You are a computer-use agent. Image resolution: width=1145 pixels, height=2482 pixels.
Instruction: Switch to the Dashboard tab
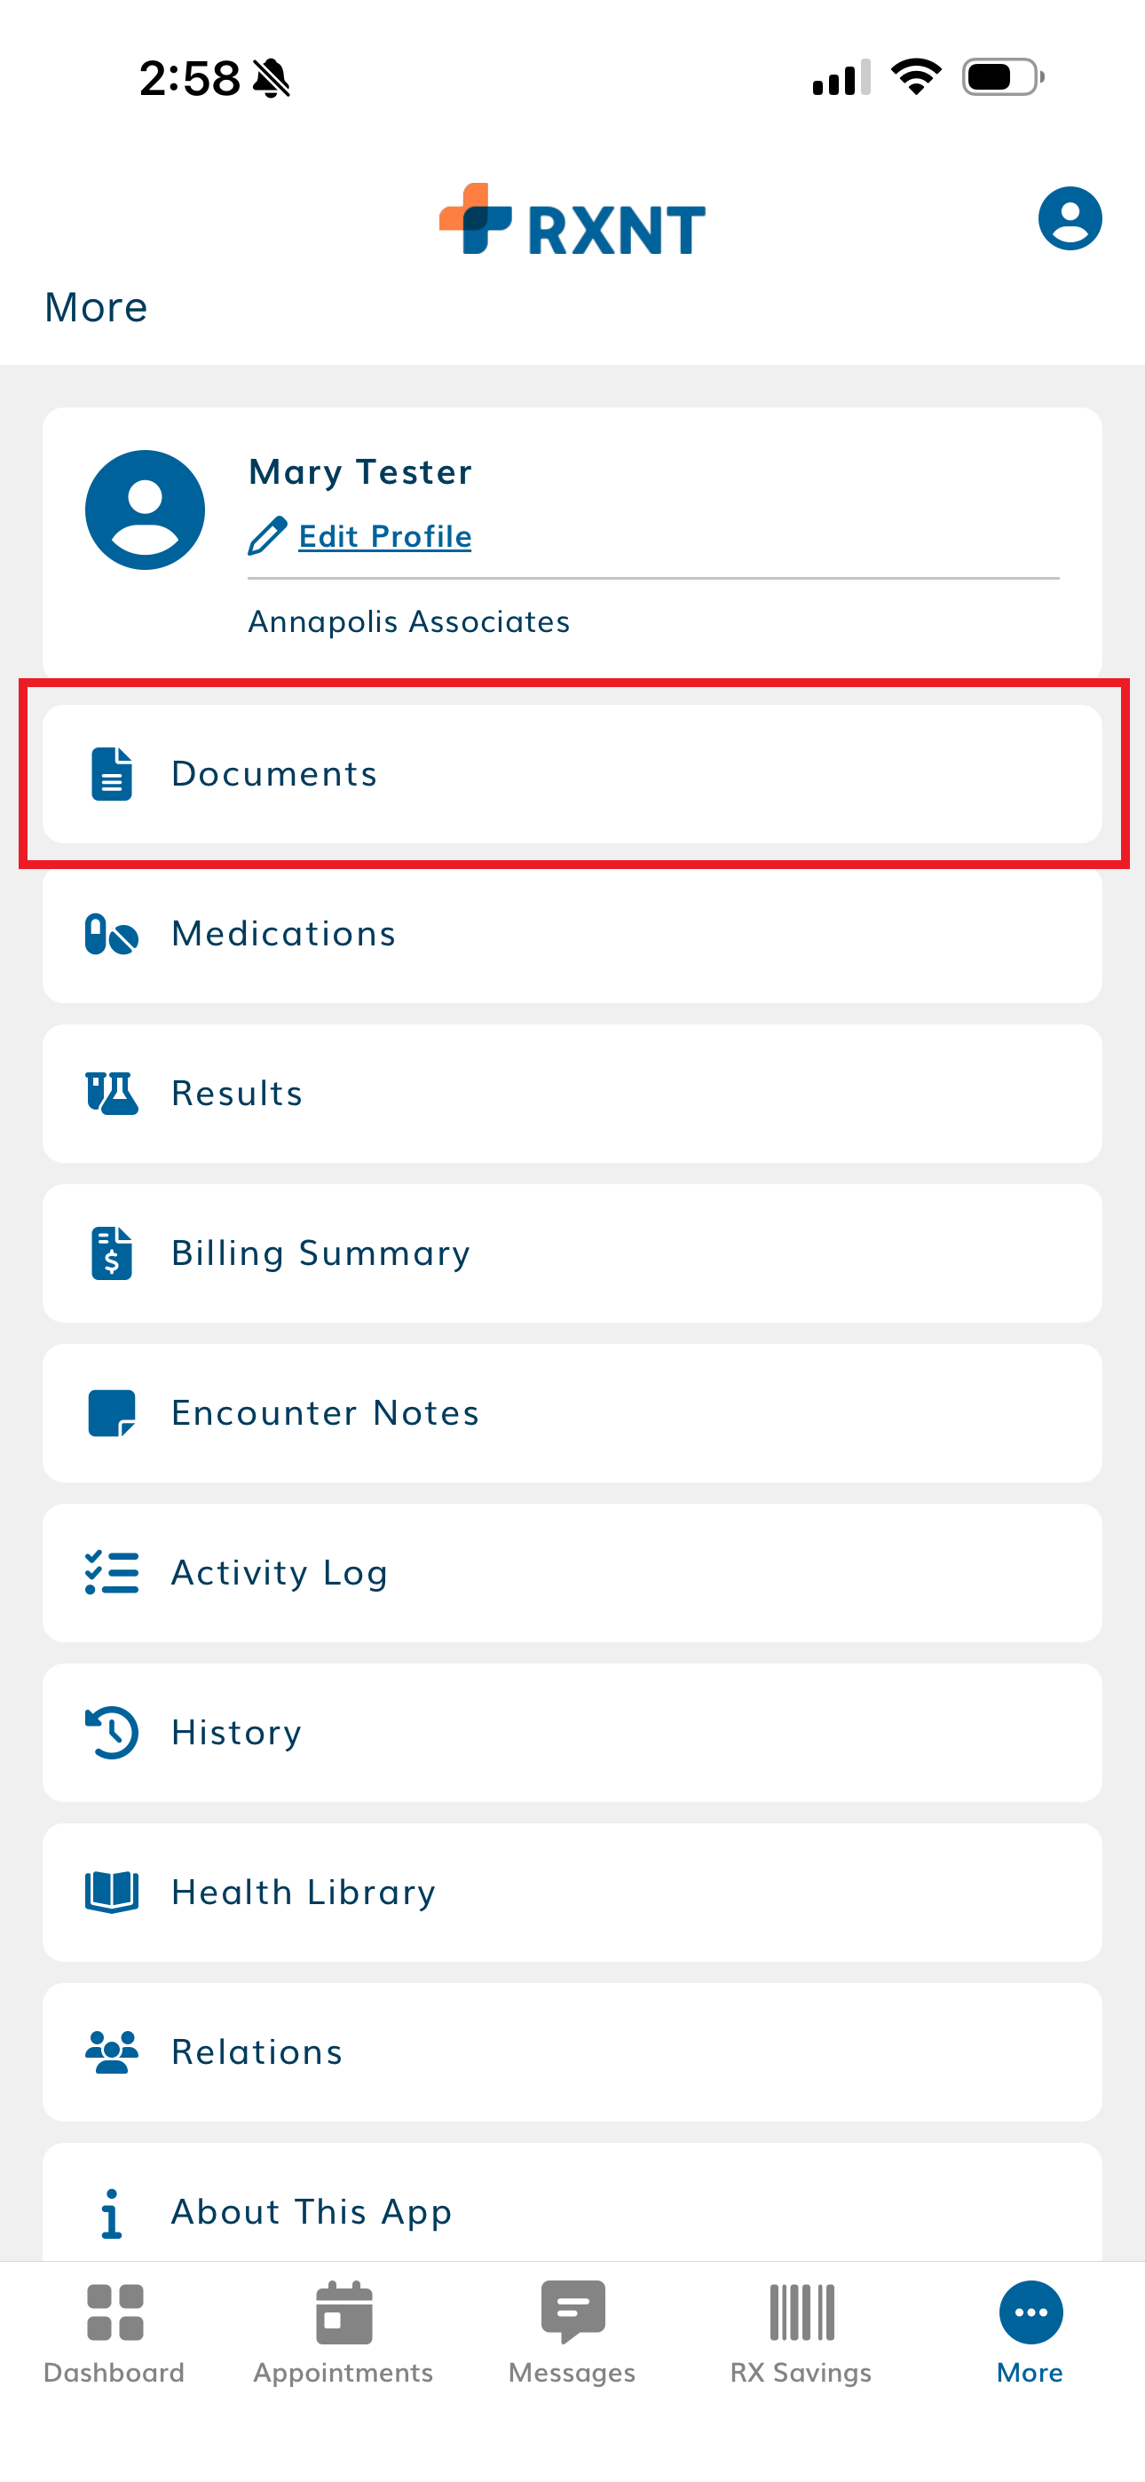click(114, 2332)
